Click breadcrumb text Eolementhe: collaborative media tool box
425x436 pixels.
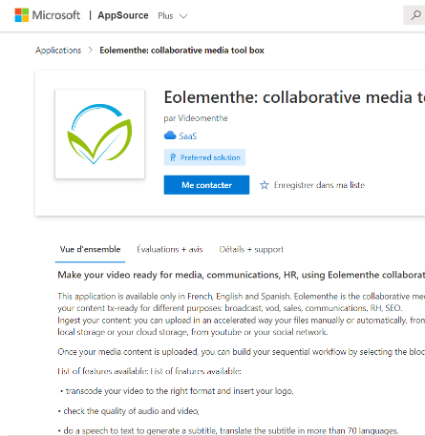coord(181,51)
